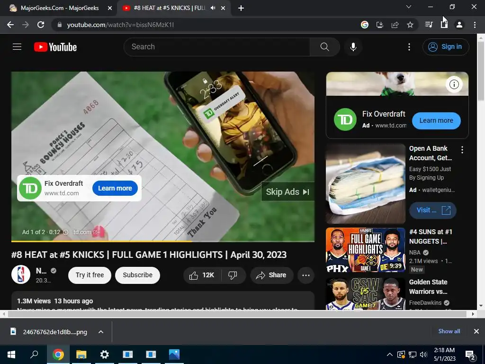Open the Windows Start menu
485x364 pixels.
tap(11, 355)
